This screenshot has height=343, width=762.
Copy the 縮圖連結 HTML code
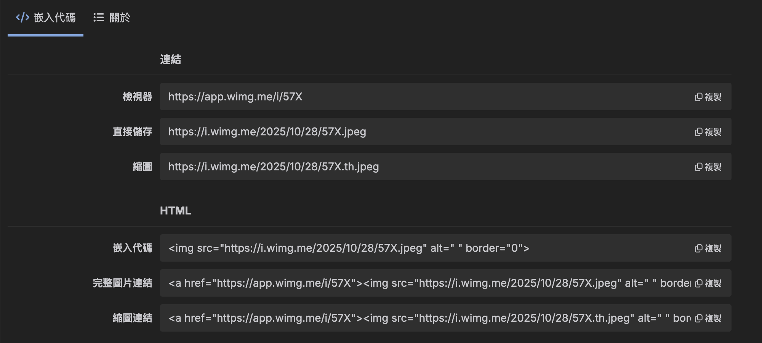(708, 318)
